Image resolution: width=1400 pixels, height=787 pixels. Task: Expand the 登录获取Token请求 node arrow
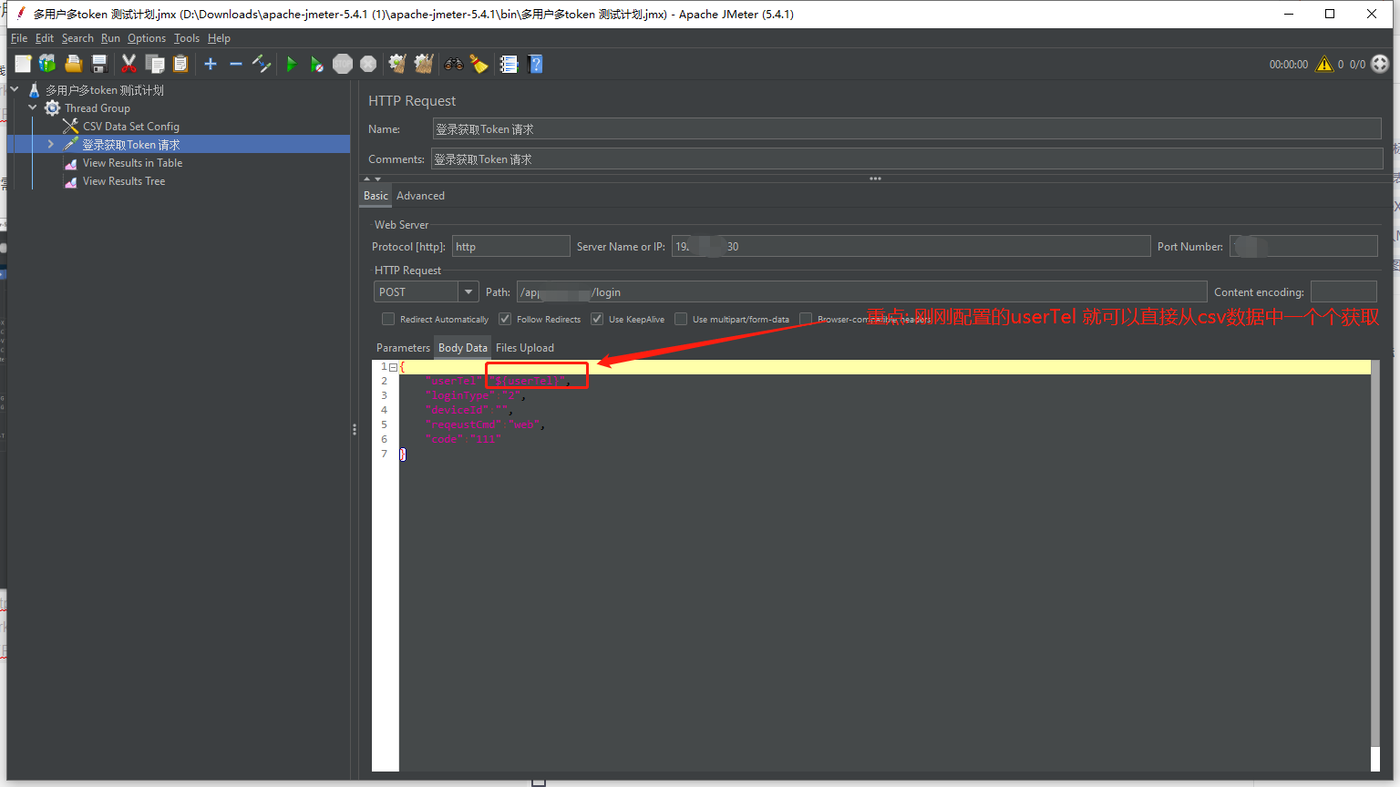[x=51, y=144]
